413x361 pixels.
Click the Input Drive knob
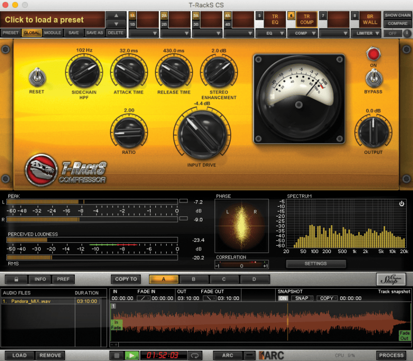click(202, 135)
